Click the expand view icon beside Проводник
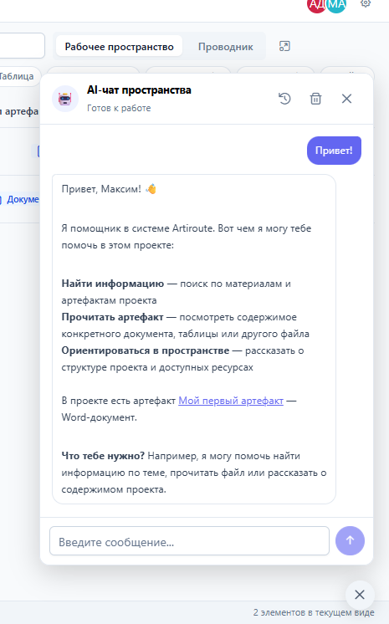 point(284,46)
